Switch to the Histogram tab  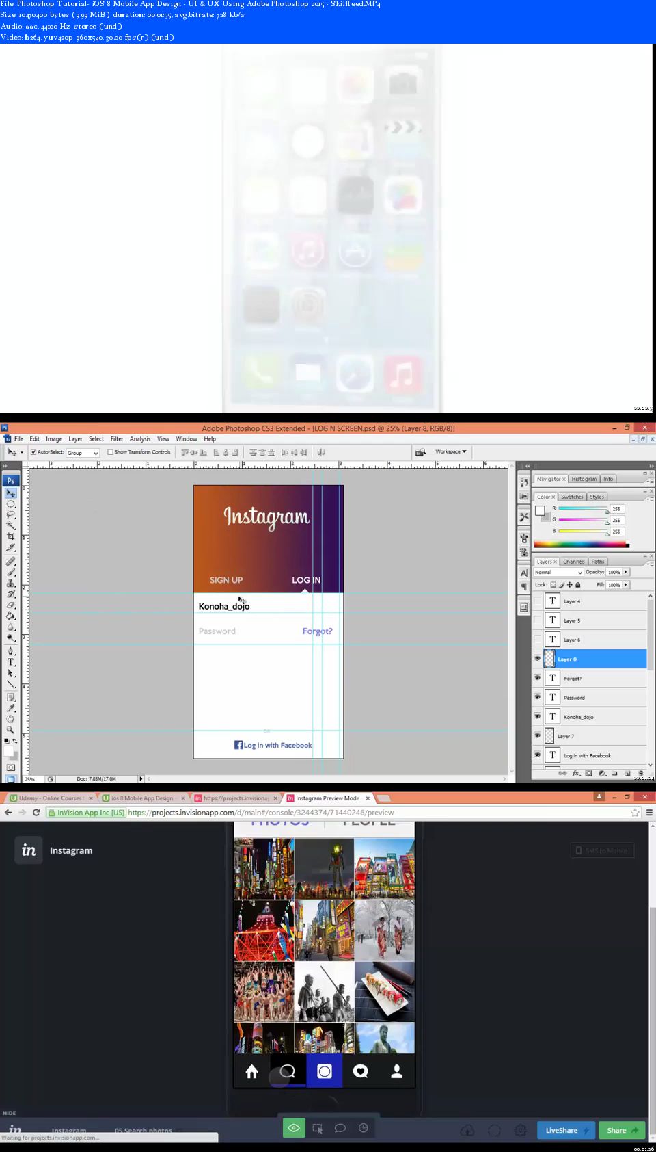(x=584, y=479)
